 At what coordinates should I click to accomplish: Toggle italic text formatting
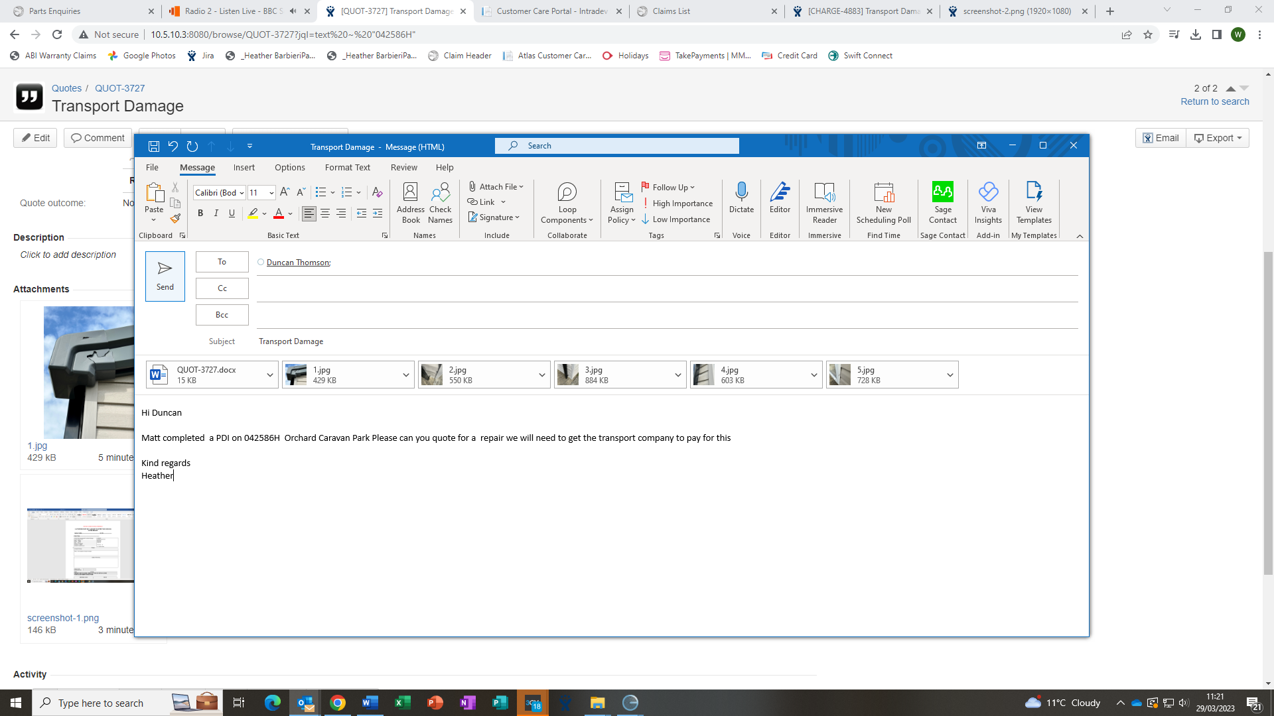[x=216, y=213]
